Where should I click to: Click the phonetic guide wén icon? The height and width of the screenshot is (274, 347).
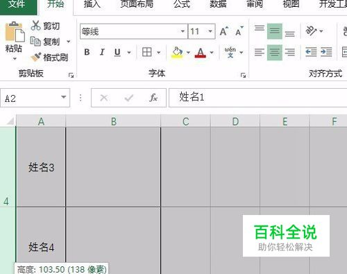(230, 52)
